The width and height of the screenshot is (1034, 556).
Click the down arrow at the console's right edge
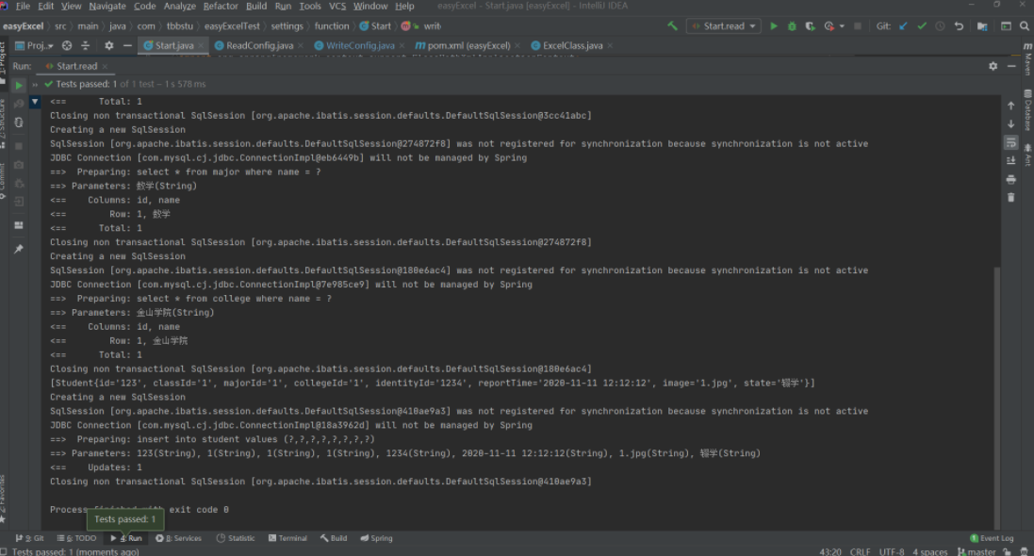(1011, 124)
